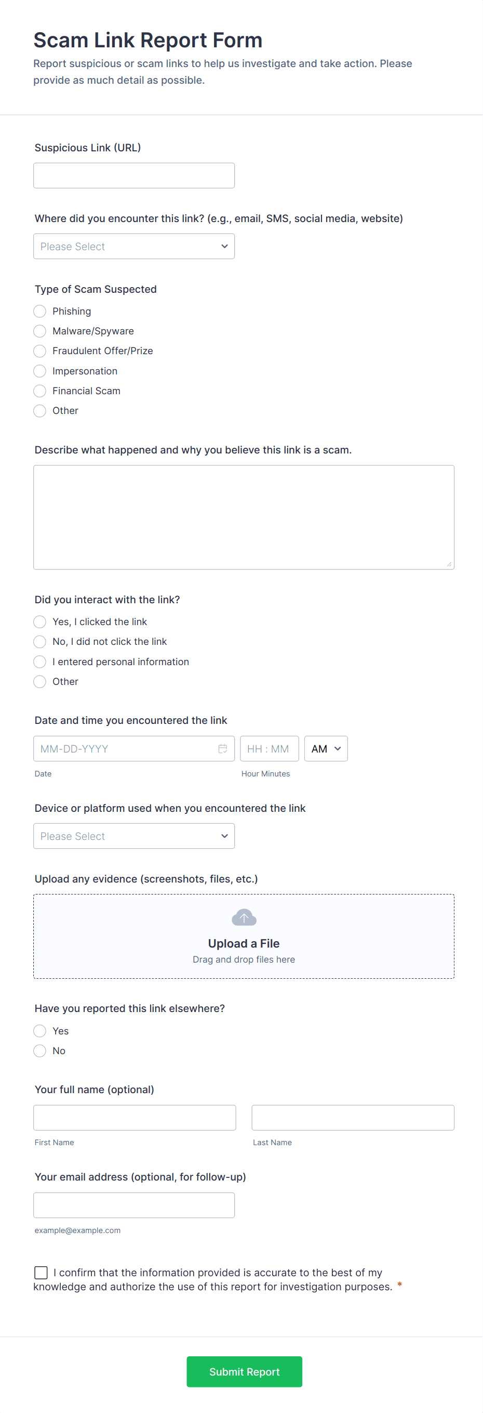
Task: Click the cloud upload icon
Action: [x=244, y=917]
